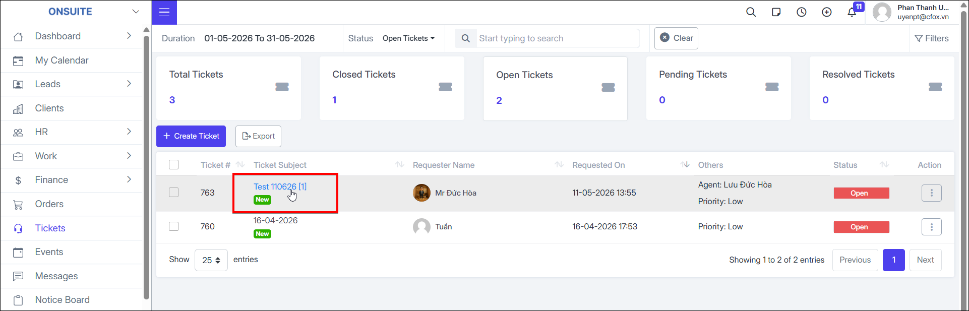
Task: Open notifications bell with 11 badge
Action: click(853, 12)
